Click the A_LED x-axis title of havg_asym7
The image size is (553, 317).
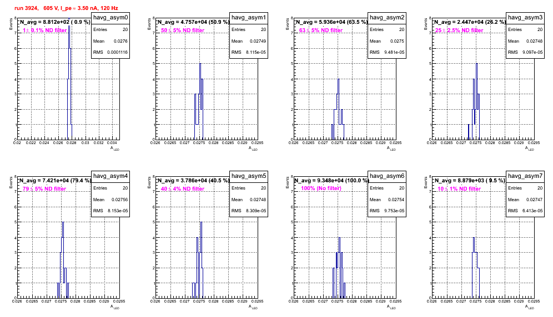tap(530, 307)
